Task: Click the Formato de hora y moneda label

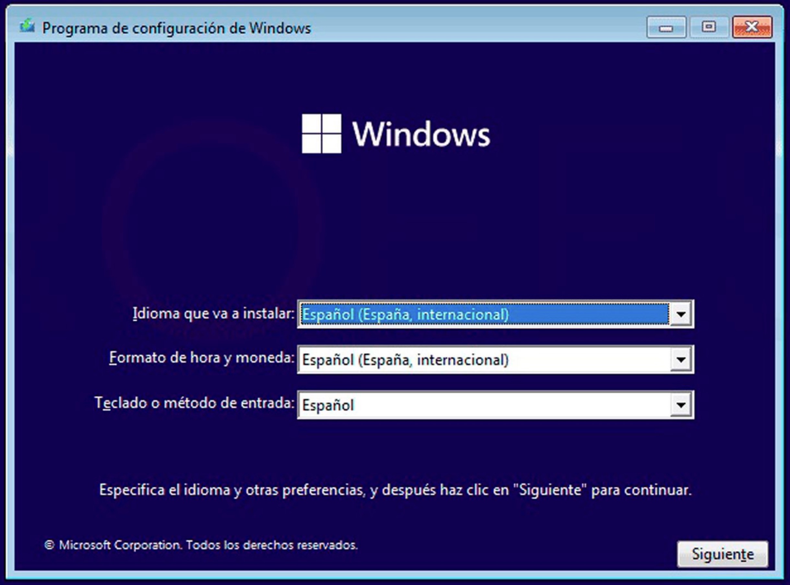Action: click(x=201, y=358)
